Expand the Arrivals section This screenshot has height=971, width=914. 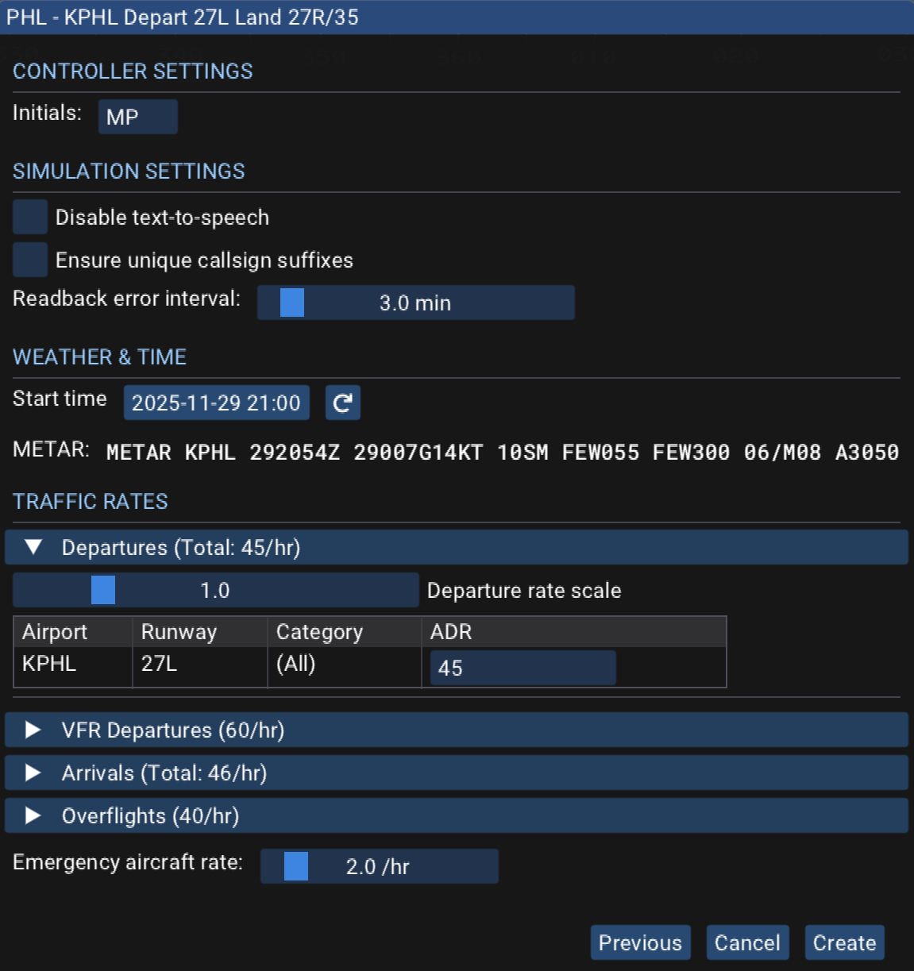[33, 773]
